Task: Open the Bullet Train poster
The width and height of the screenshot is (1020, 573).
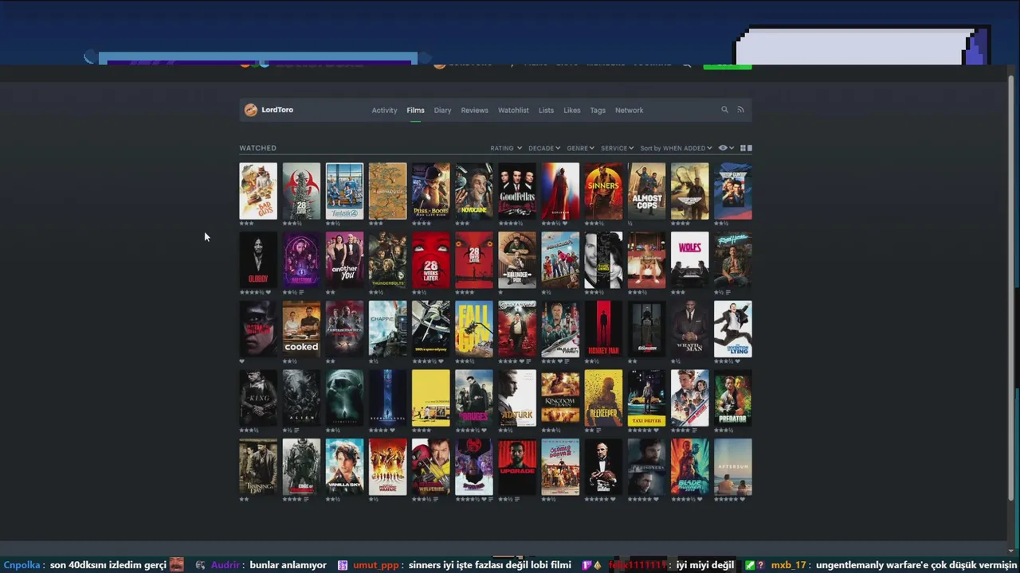Action: point(560,329)
